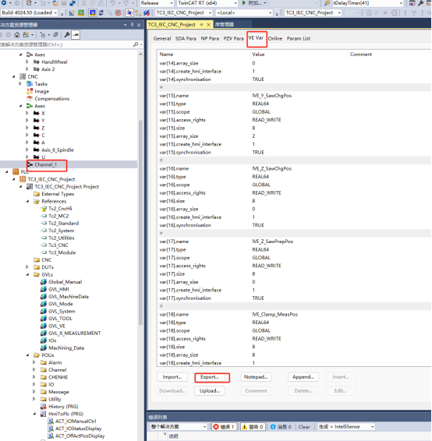Image resolution: width=432 pixels, height=441 pixels.
Task: Toggle the auto-hide pin of Solution Explorer
Action: (x=132, y=25)
